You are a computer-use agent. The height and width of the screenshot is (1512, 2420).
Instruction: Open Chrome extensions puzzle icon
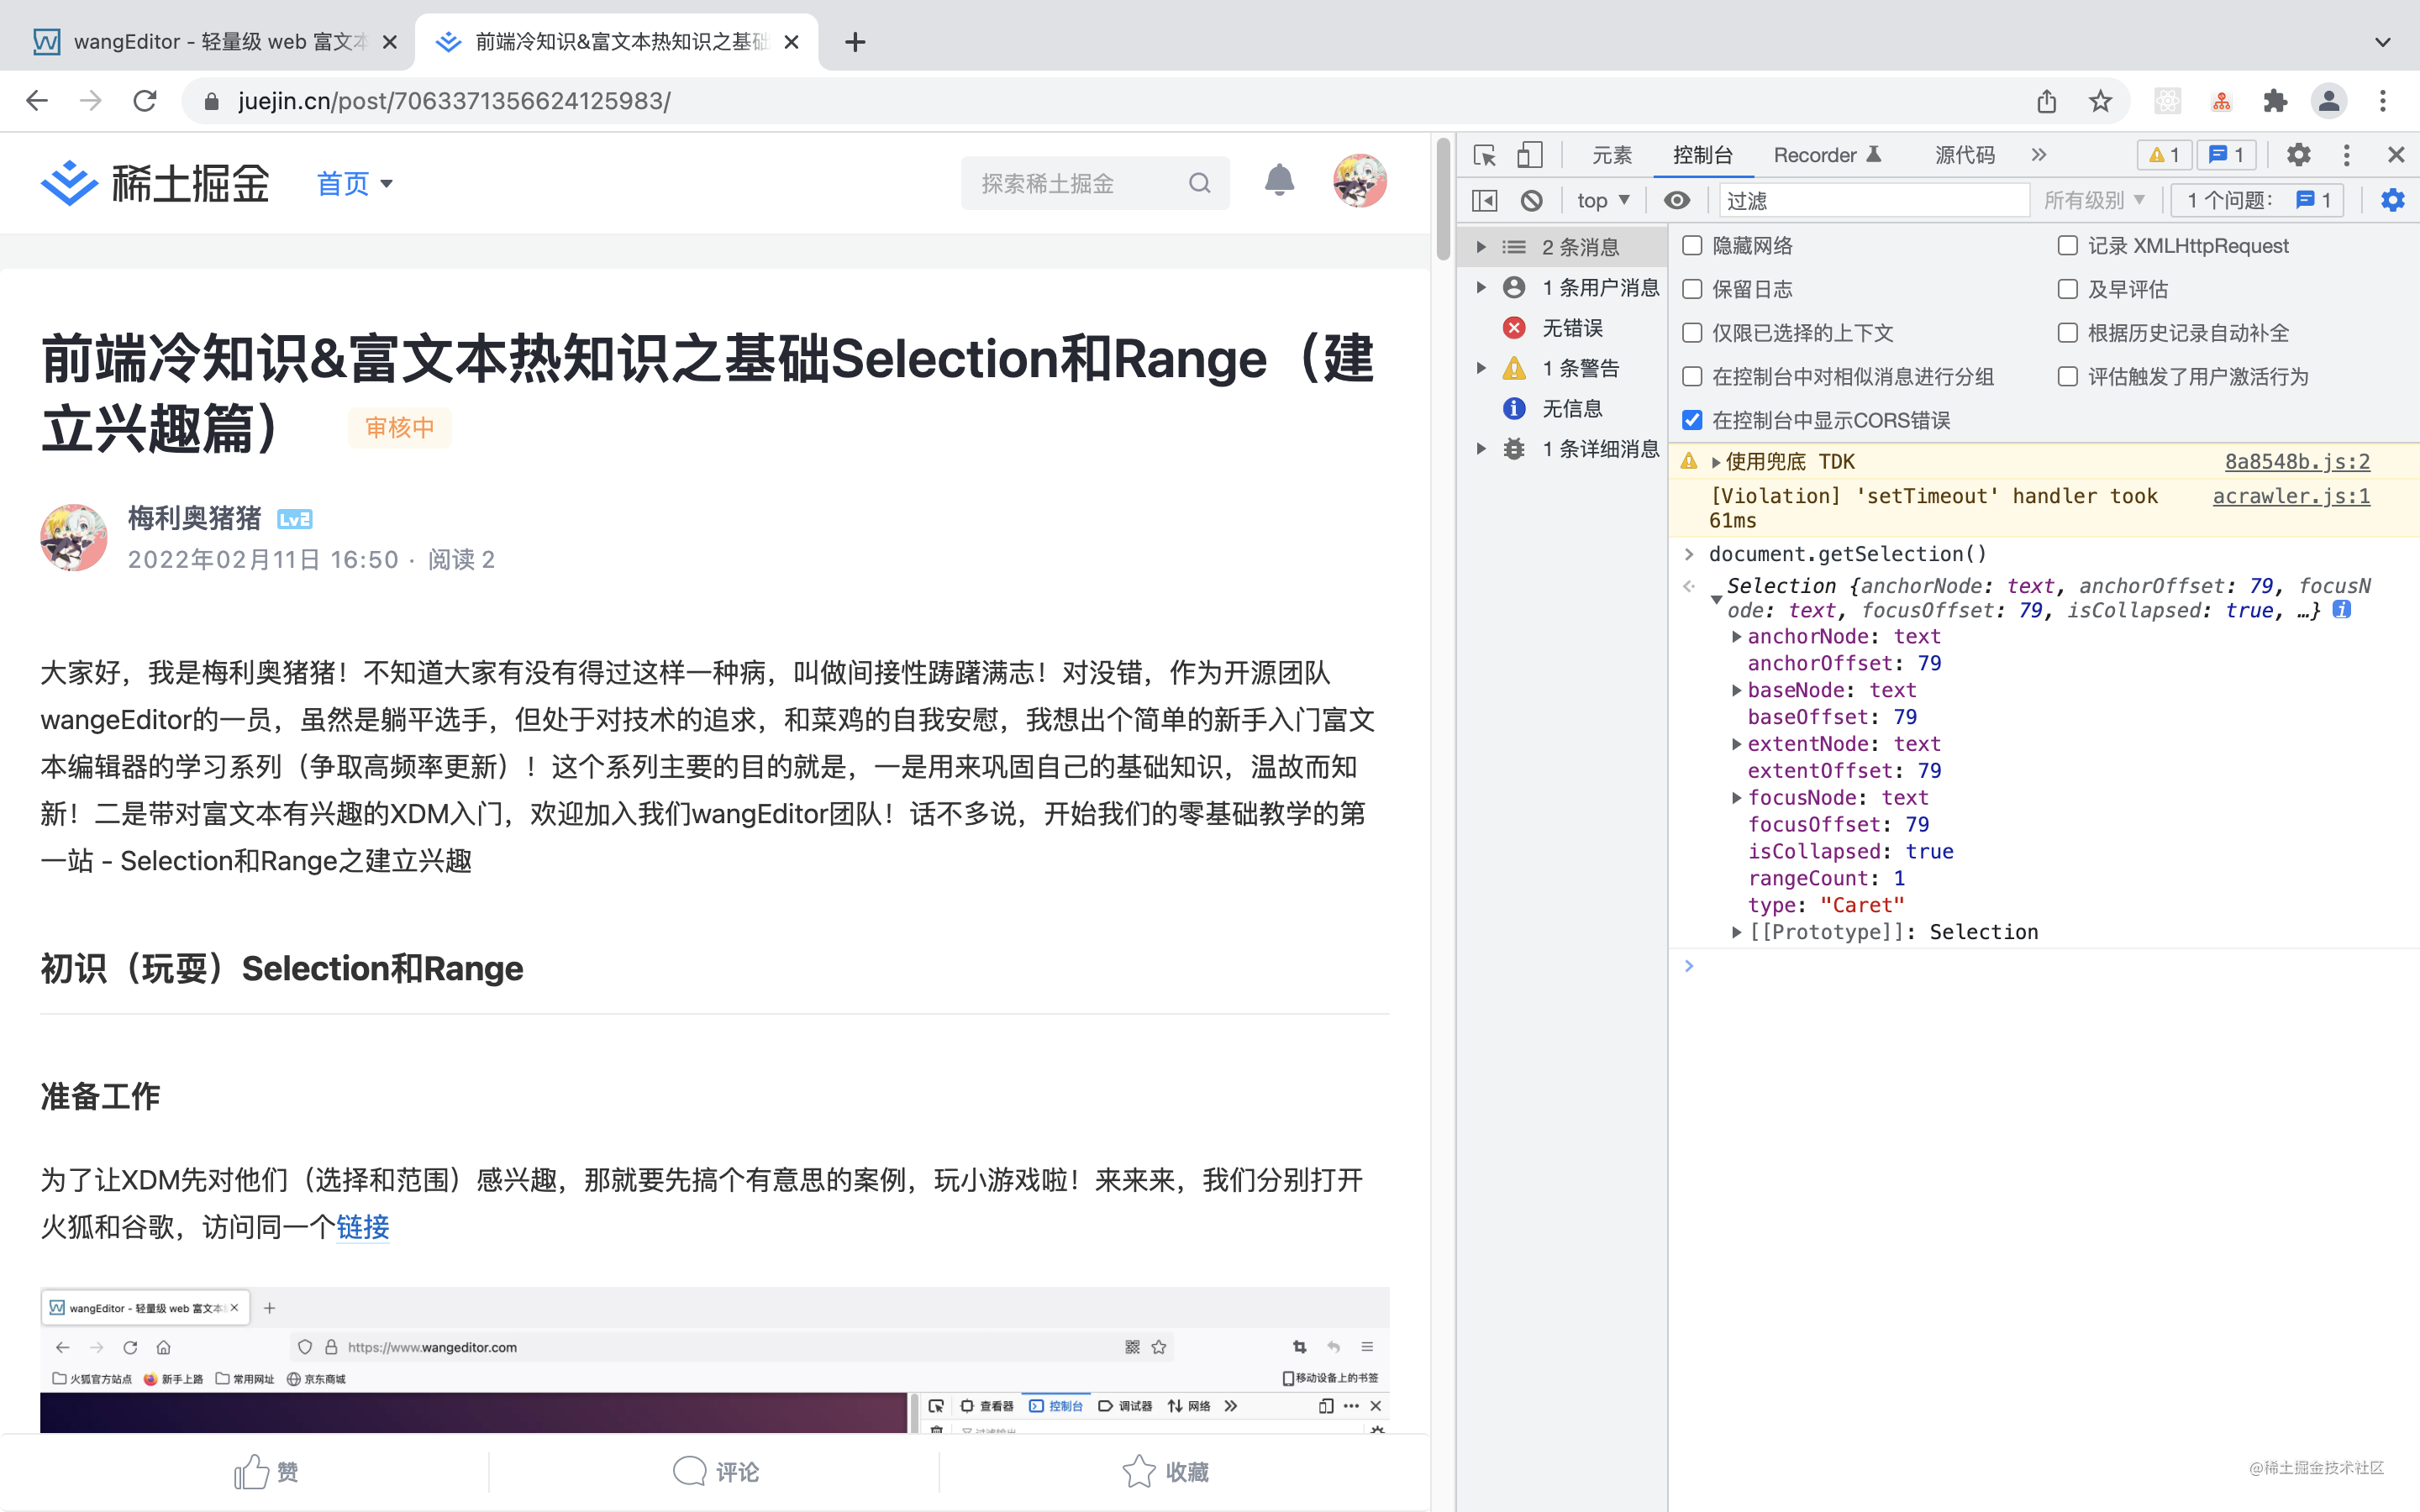pos(2275,101)
